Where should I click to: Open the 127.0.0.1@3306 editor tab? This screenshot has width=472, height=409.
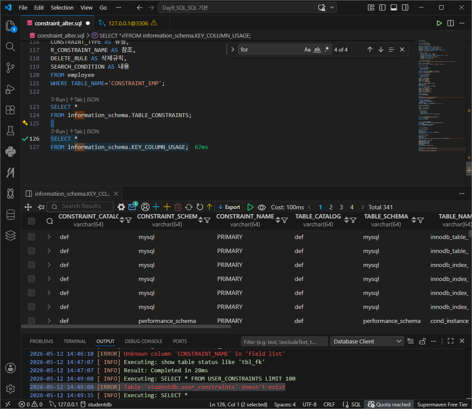pos(132,23)
